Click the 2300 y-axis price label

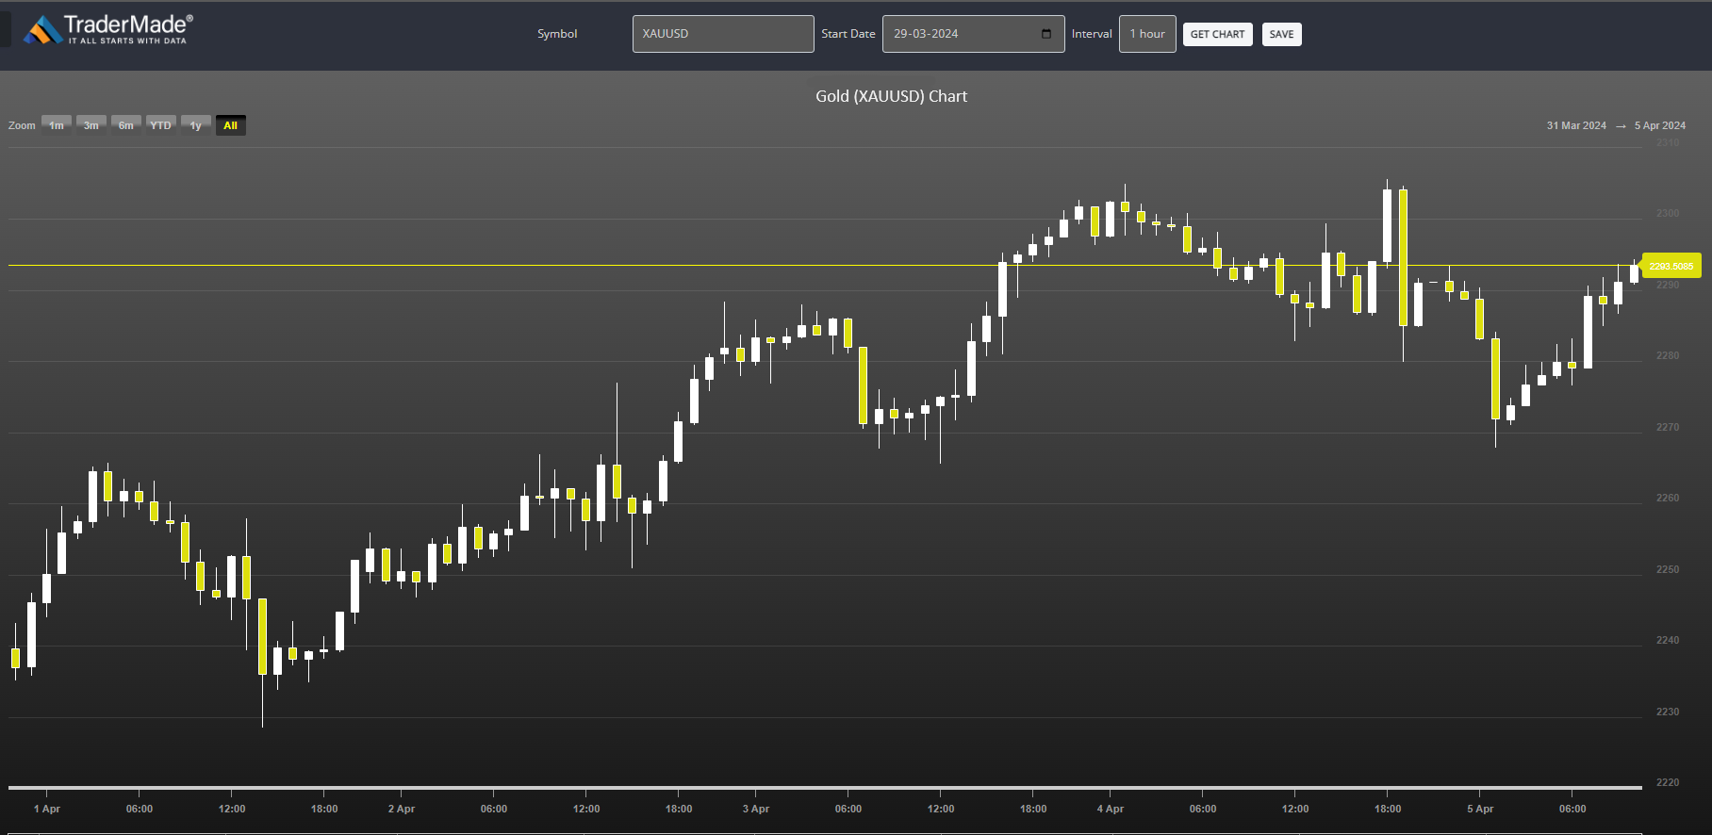click(1668, 213)
